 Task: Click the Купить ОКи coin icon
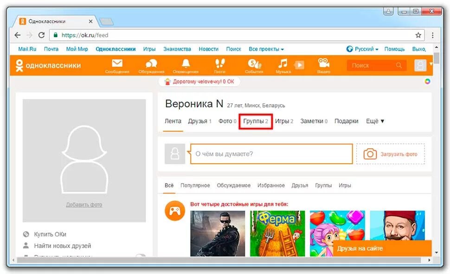[x=26, y=234]
